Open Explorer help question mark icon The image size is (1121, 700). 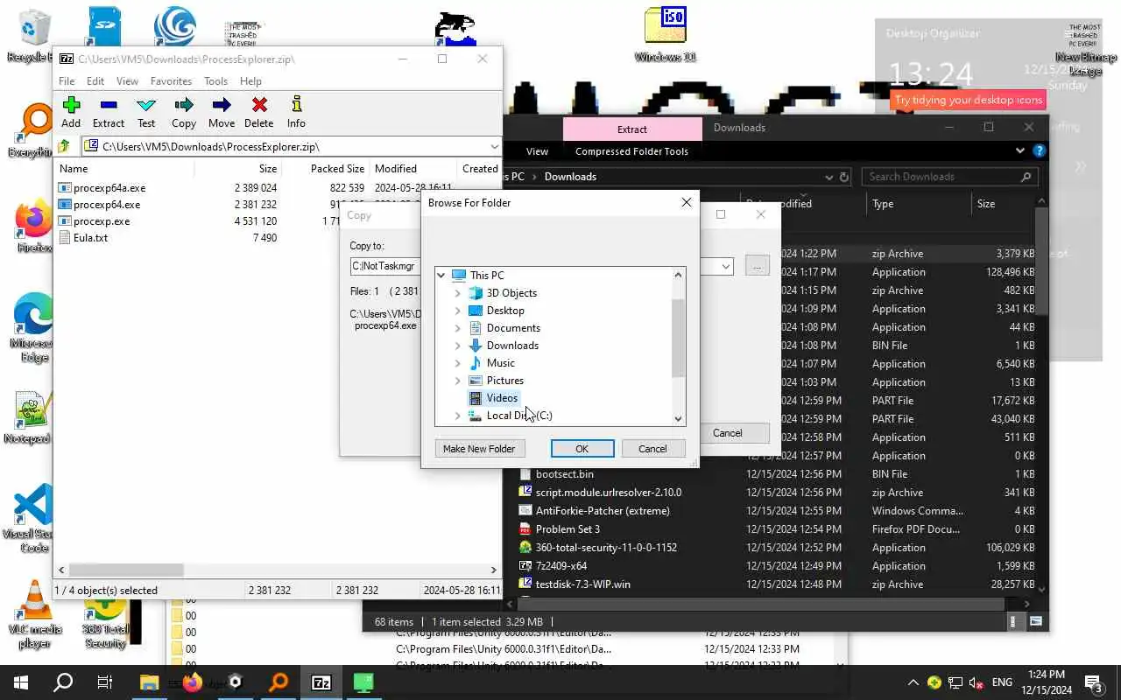click(1039, 151)
